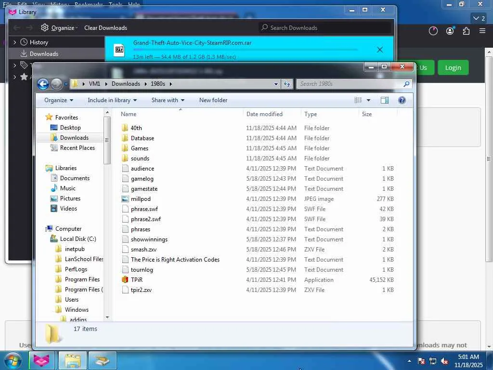
Task: Sort by the Date modified column header
Action: click(264, 114)
